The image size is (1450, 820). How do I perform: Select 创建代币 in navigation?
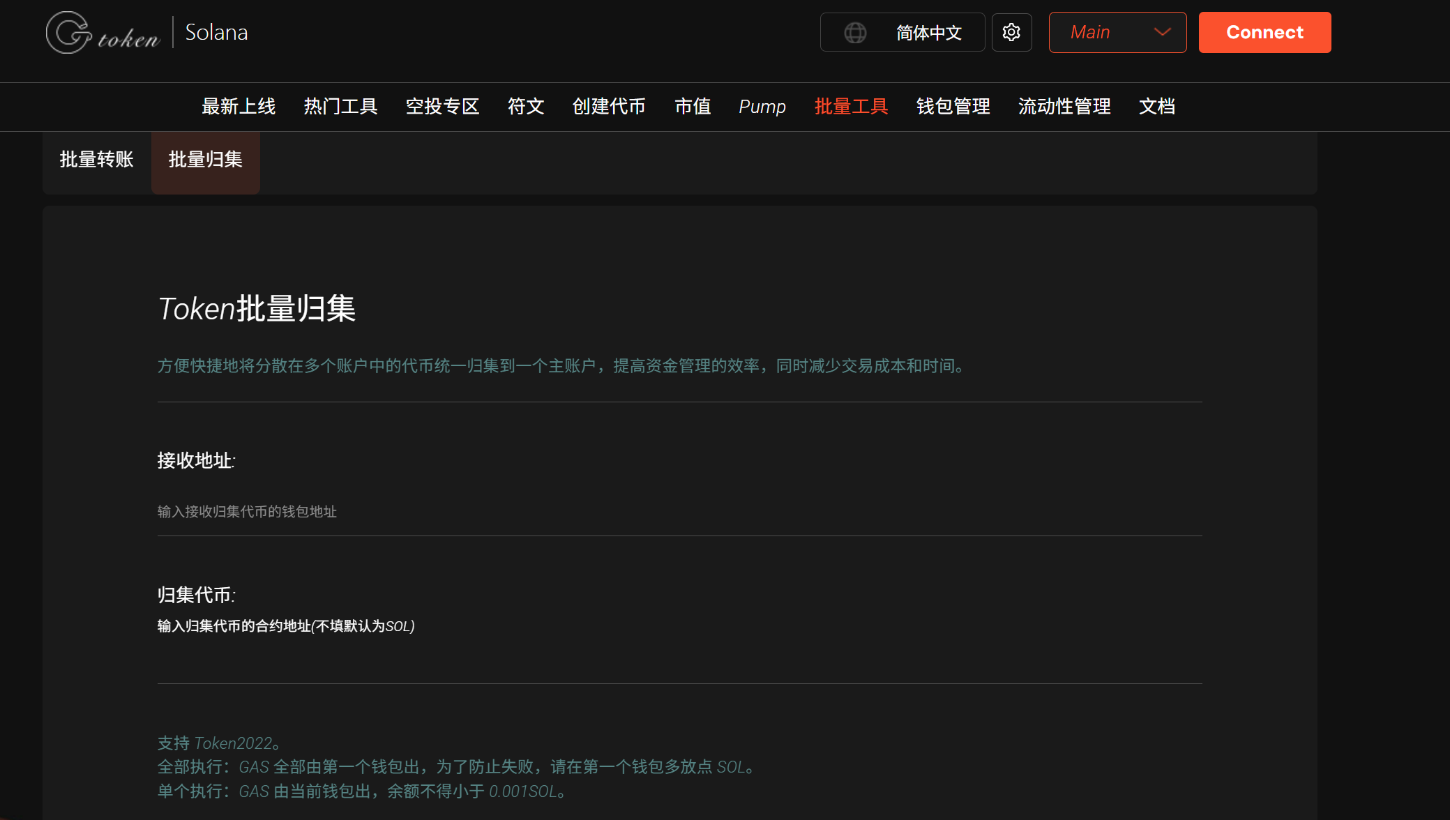pos(609,107)
